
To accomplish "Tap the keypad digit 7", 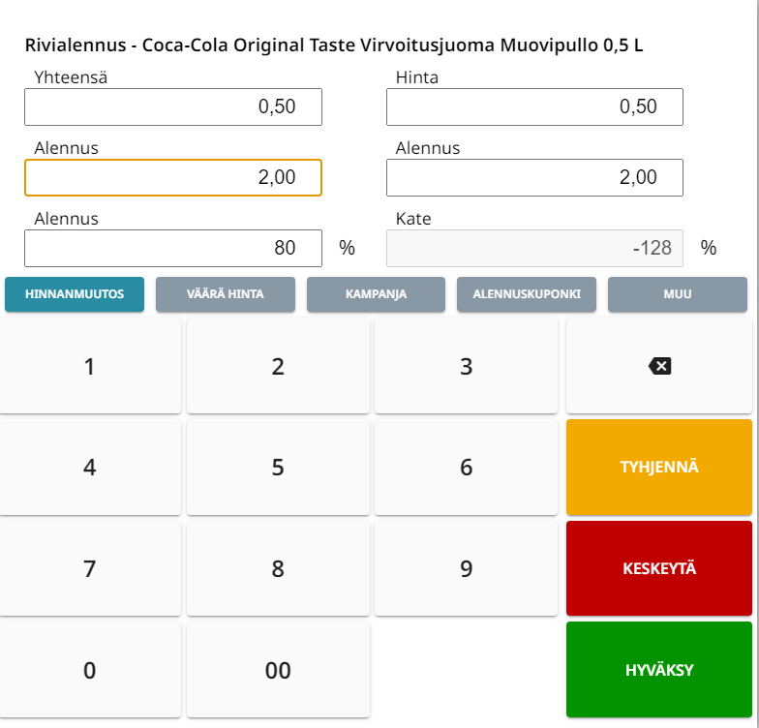I will [90, 568].
